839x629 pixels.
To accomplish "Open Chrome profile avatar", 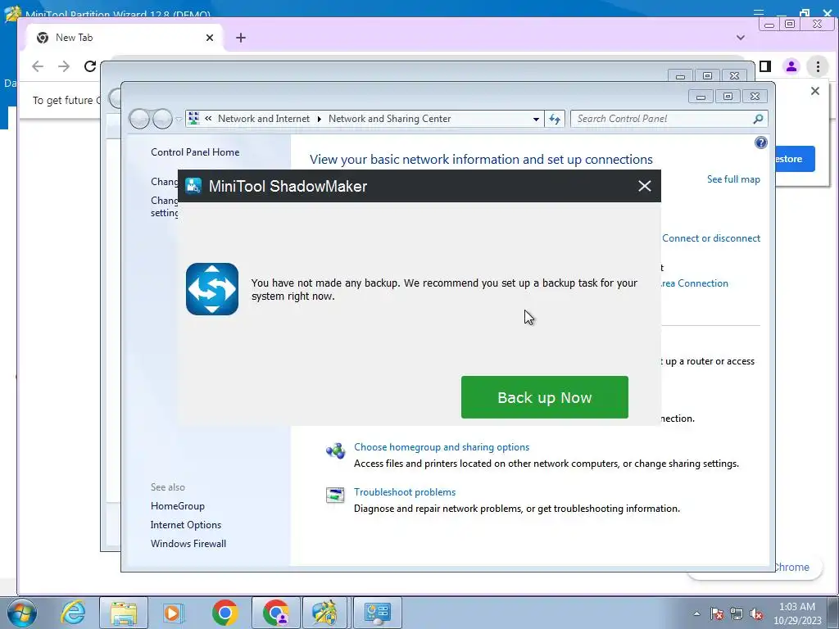I will (791, 66).
